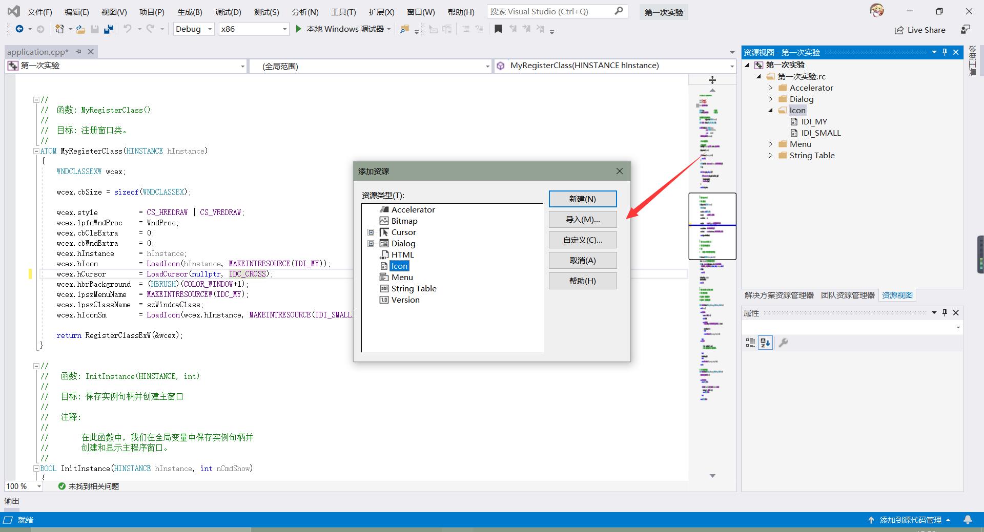Open the x86 platform dropdown
Image resolution: width=984 pixels, height=532 pixels.
point(254,29)
